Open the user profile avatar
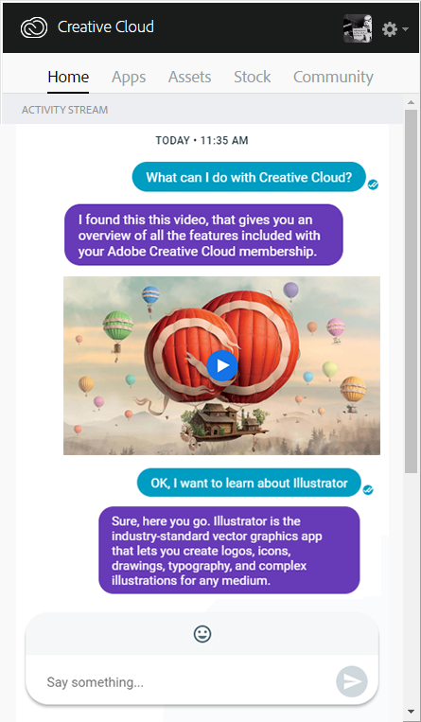Screen dimensions: 421x722 [358, 28]
